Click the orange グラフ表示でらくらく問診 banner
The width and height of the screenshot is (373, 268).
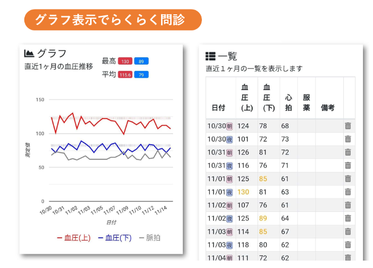point(113,20)
